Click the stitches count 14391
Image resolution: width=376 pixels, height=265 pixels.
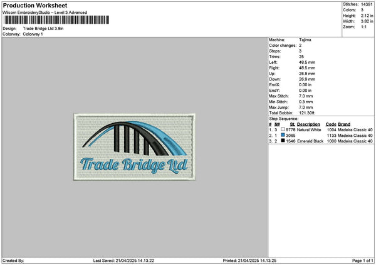tap(367, 4)
